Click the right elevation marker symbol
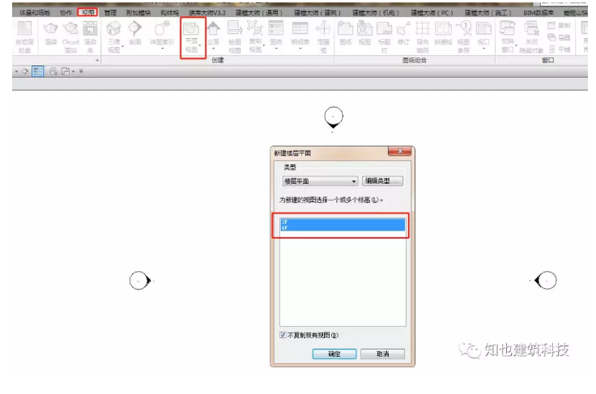596x394 pixels. click(546, 281)
